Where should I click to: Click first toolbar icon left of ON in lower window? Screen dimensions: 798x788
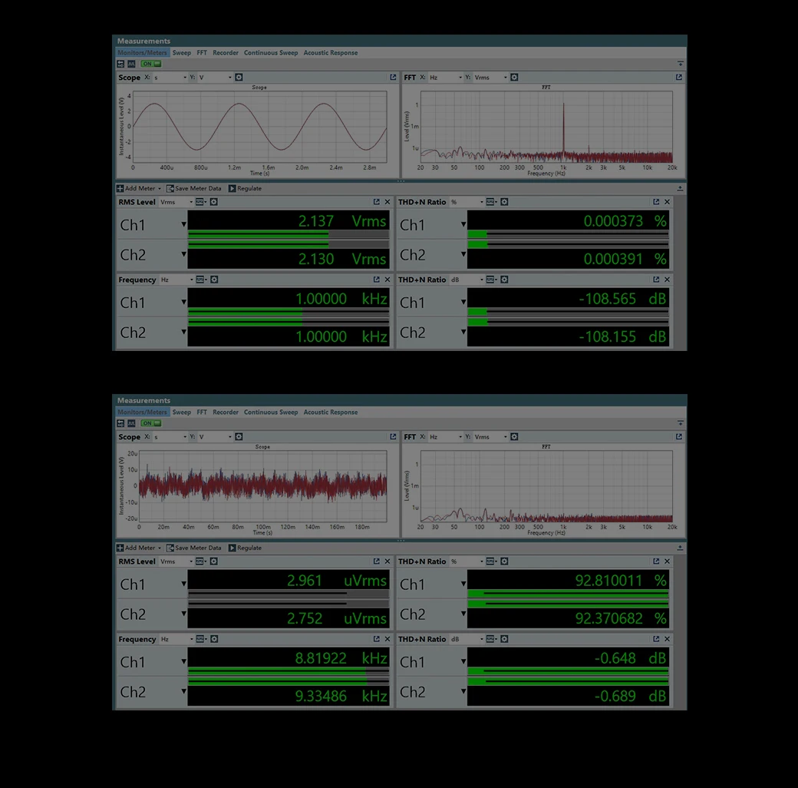pos(120,423)
